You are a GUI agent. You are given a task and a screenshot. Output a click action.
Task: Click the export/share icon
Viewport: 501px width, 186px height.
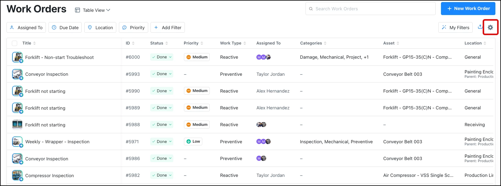[480, 27]
